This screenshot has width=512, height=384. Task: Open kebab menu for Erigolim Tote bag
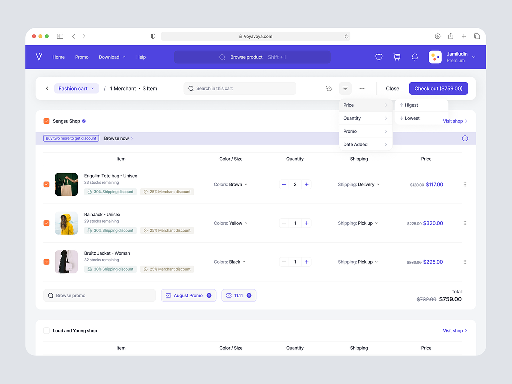[465, 185]
